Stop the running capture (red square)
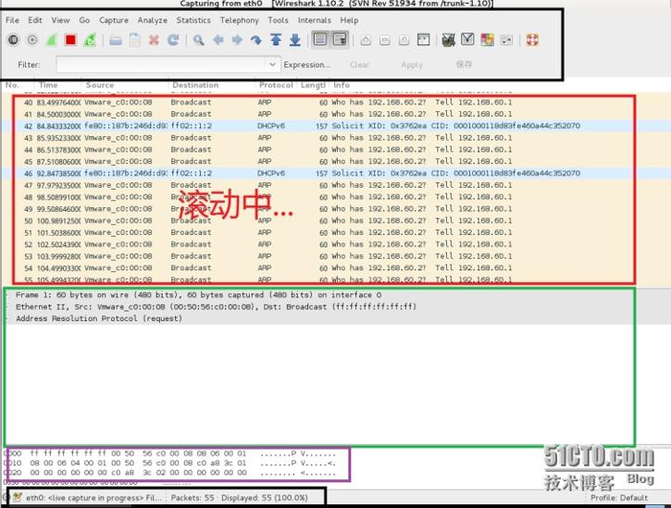 point(70,40)
